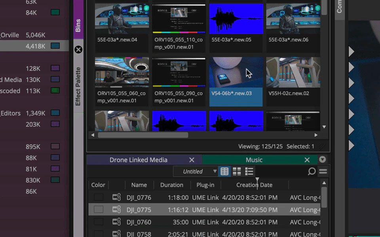Click linked clip icon for DJI_0760
Image resolution: width=380 pixels, height=237 pixels.
pos(116,222)
